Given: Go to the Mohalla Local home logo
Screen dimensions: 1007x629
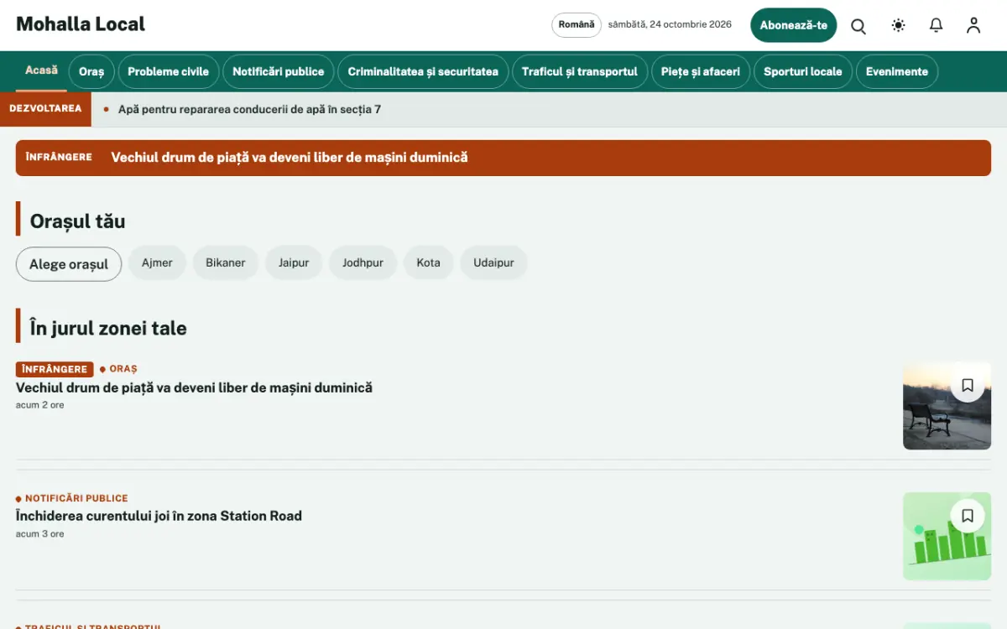Looking at the screenshot, I should point(81,24).
